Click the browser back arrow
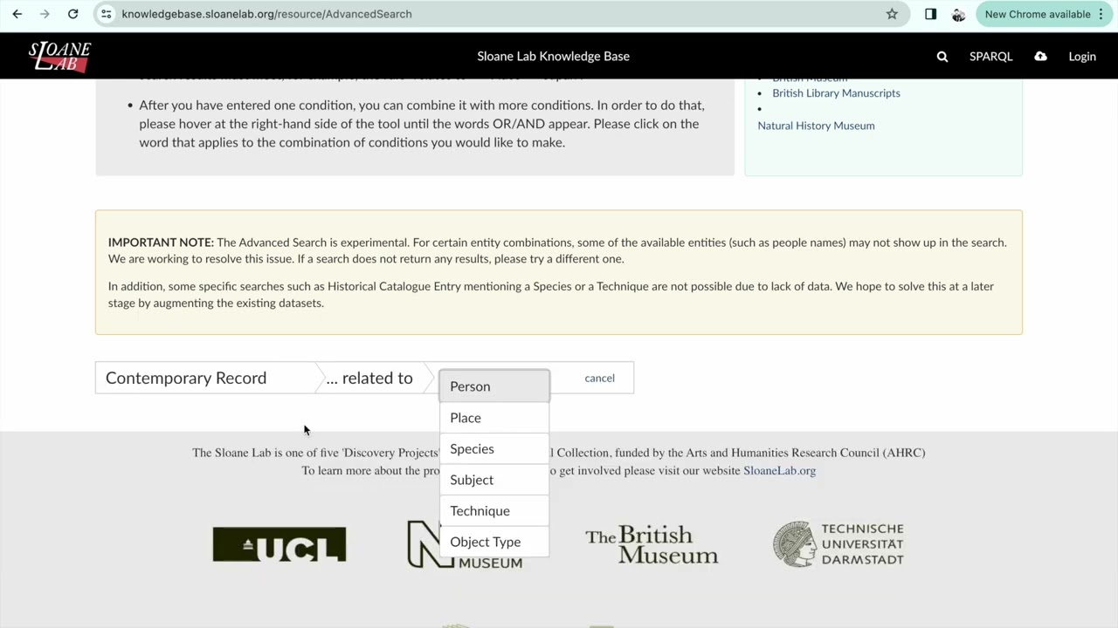 tap(17, 14)
